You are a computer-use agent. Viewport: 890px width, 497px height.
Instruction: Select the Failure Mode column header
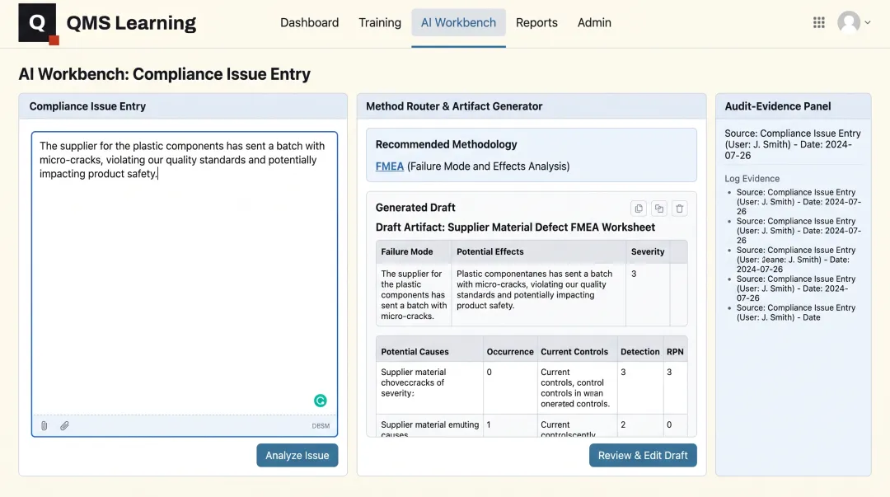414,251
